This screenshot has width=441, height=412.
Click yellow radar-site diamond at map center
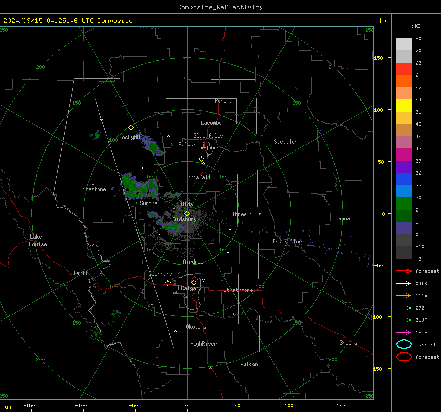[187, 213]
